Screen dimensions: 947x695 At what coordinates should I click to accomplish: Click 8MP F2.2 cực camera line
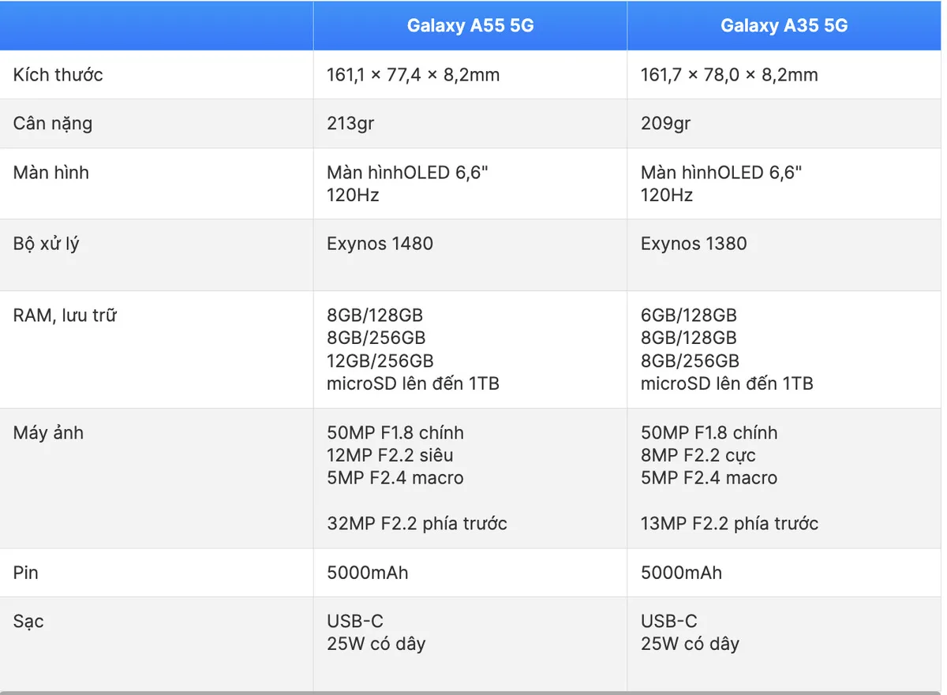point(698,456)
